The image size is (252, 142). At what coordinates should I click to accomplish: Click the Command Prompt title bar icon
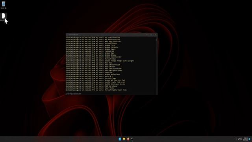(x=67, y=35)
